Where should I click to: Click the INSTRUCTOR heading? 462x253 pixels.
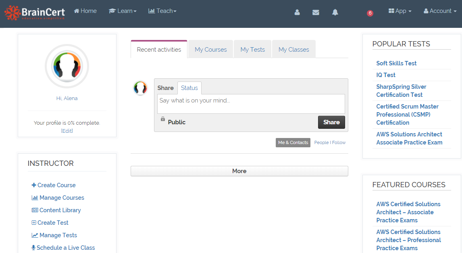coord(51,163)
